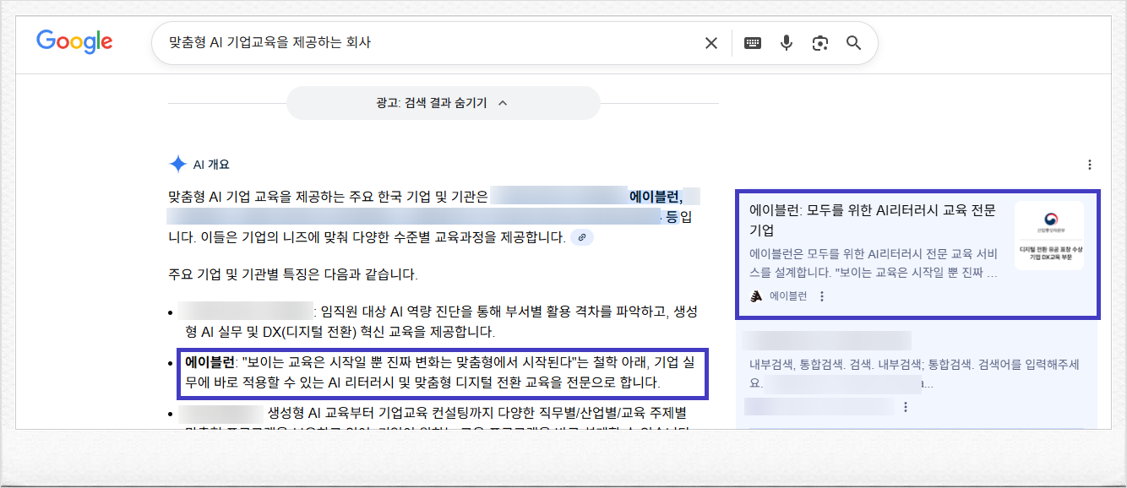Select text 주요 기업 및 기관별 특징은 다음과 같습니다
Viewport: 1127px width, 488px height.
(x=293, y=274)
